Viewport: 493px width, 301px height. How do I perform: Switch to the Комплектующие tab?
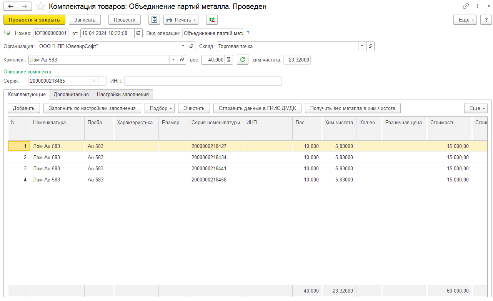27,94
